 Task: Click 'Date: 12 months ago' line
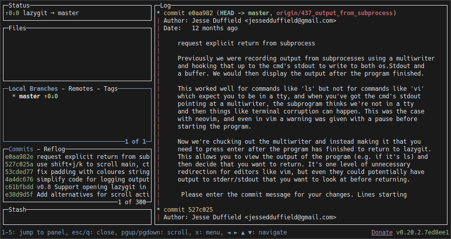(200, 28)
